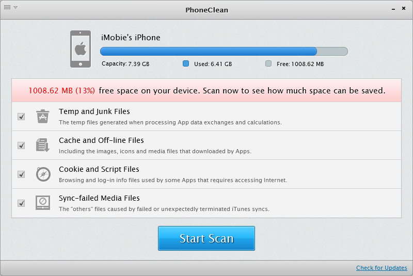Click the description about failed iTunes syncs
This screenshot has height=276, width=413.
pos(164,209)
